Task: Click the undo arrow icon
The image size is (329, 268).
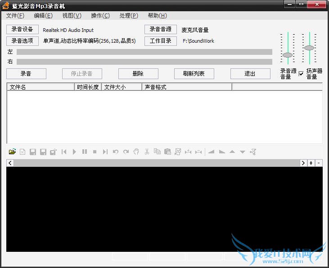Action: pos(115,152)
